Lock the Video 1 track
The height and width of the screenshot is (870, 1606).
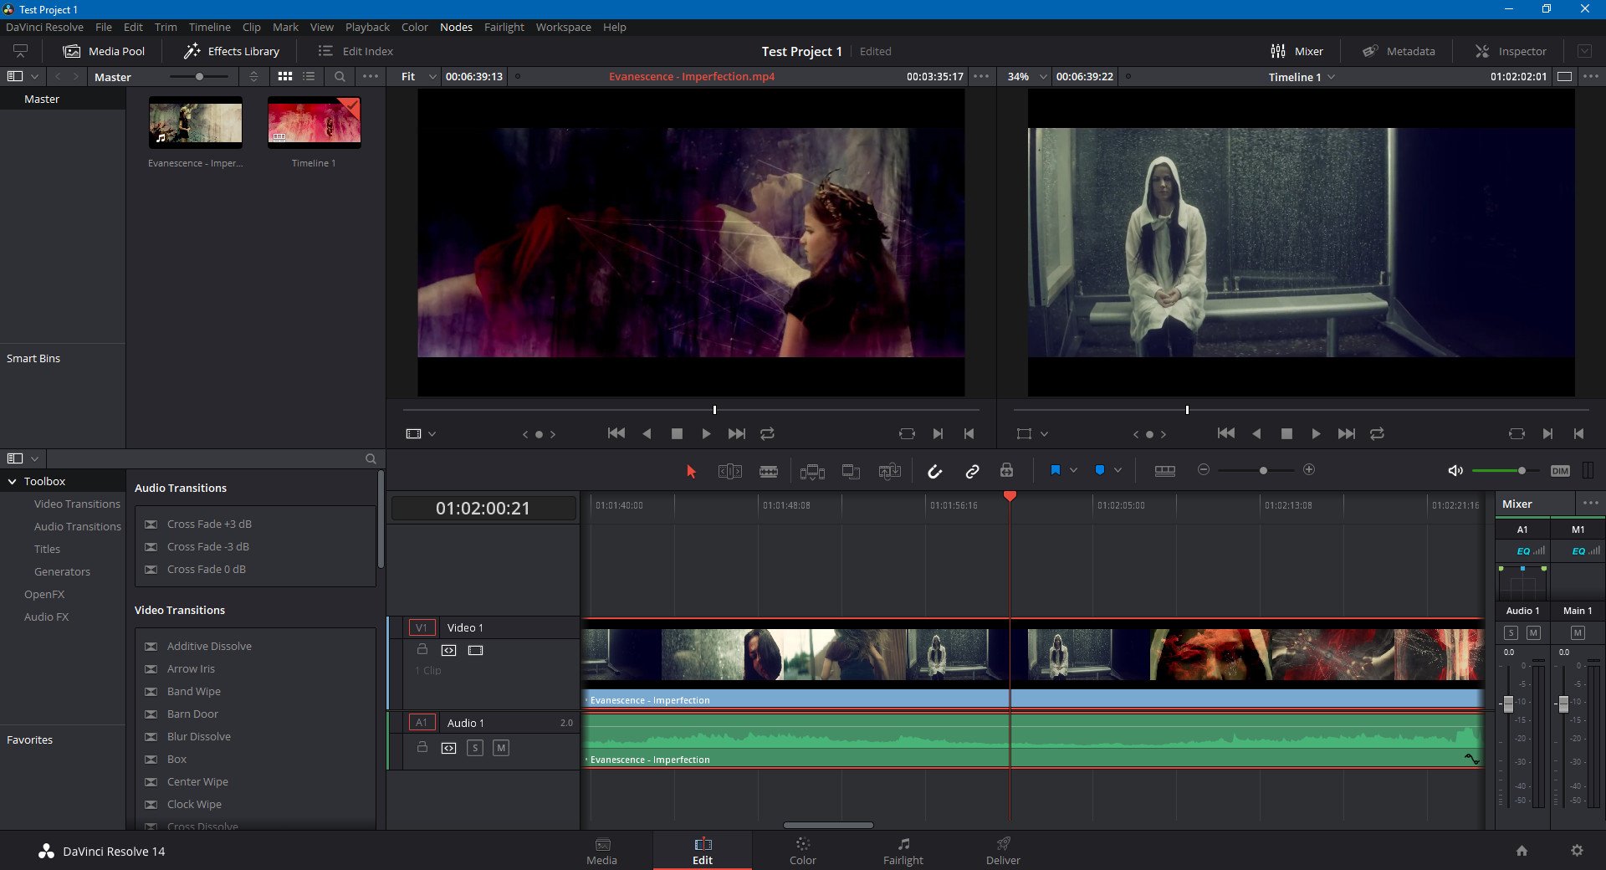[x=422, y=650]
